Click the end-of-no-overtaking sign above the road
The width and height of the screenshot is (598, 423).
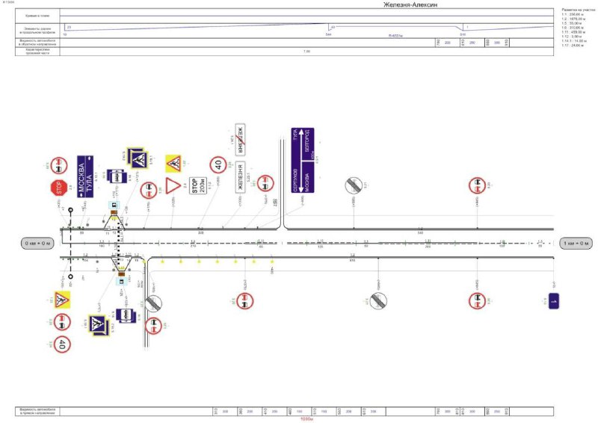tap(354, 185)
